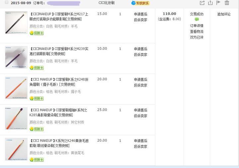Click the price 25.00 of K285 item
Image resolution: width=239 pixels, height=168 pixels.
[x=102, y=110]
